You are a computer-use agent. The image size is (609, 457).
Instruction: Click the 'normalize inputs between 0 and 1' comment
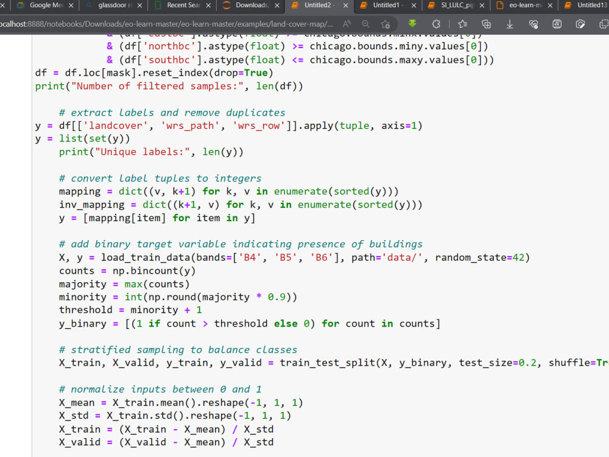tap(160, 389)
